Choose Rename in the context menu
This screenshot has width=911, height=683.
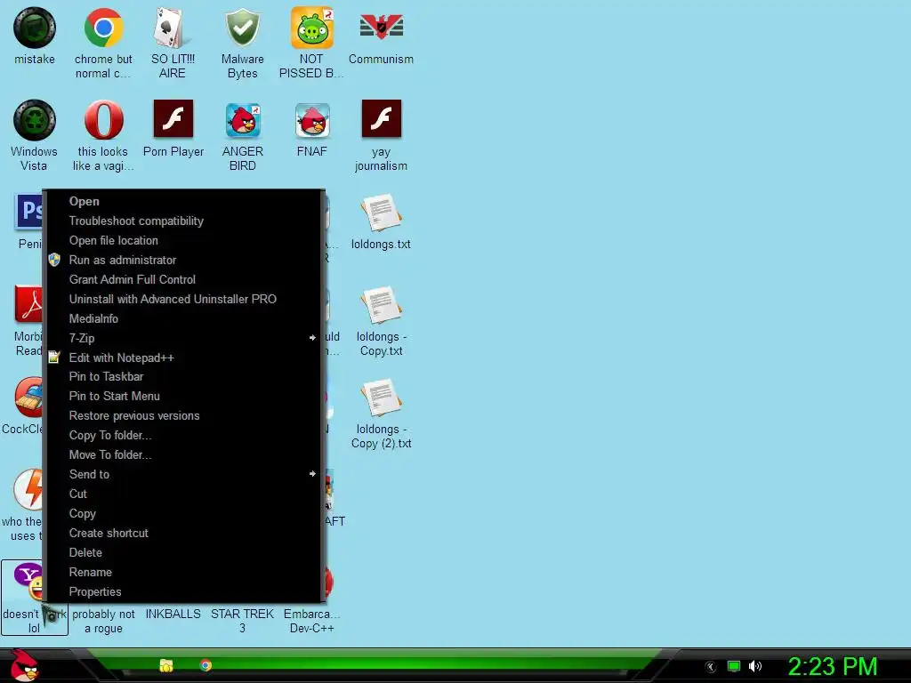point(183,572)
